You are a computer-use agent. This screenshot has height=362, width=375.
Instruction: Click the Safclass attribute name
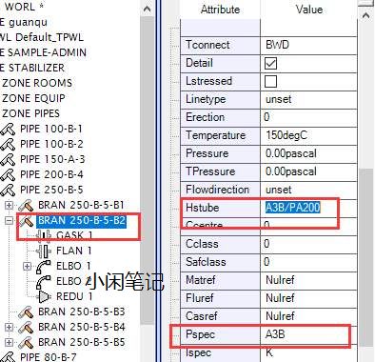coord(206,262)
